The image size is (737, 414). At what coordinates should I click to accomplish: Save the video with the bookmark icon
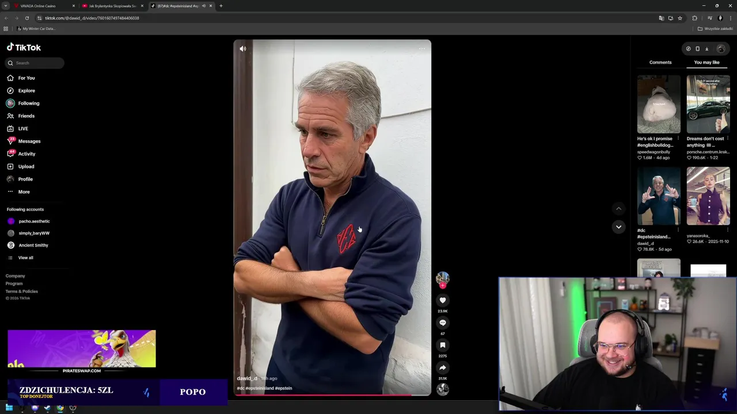(443, 345)
